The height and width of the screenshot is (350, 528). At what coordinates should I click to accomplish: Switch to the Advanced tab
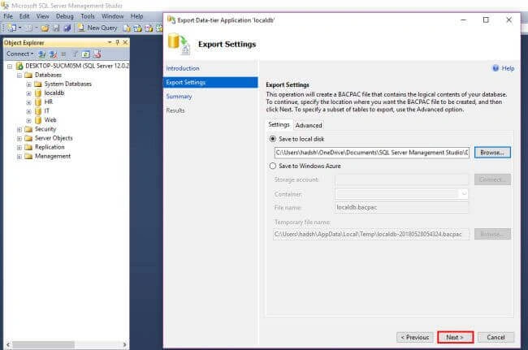pos(309,125)
